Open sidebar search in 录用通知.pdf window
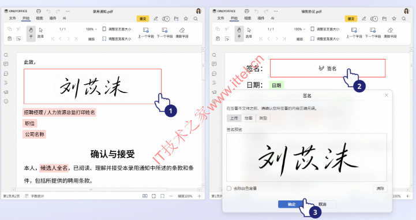Viewport: 416px width, 220px height. [6, 55]
